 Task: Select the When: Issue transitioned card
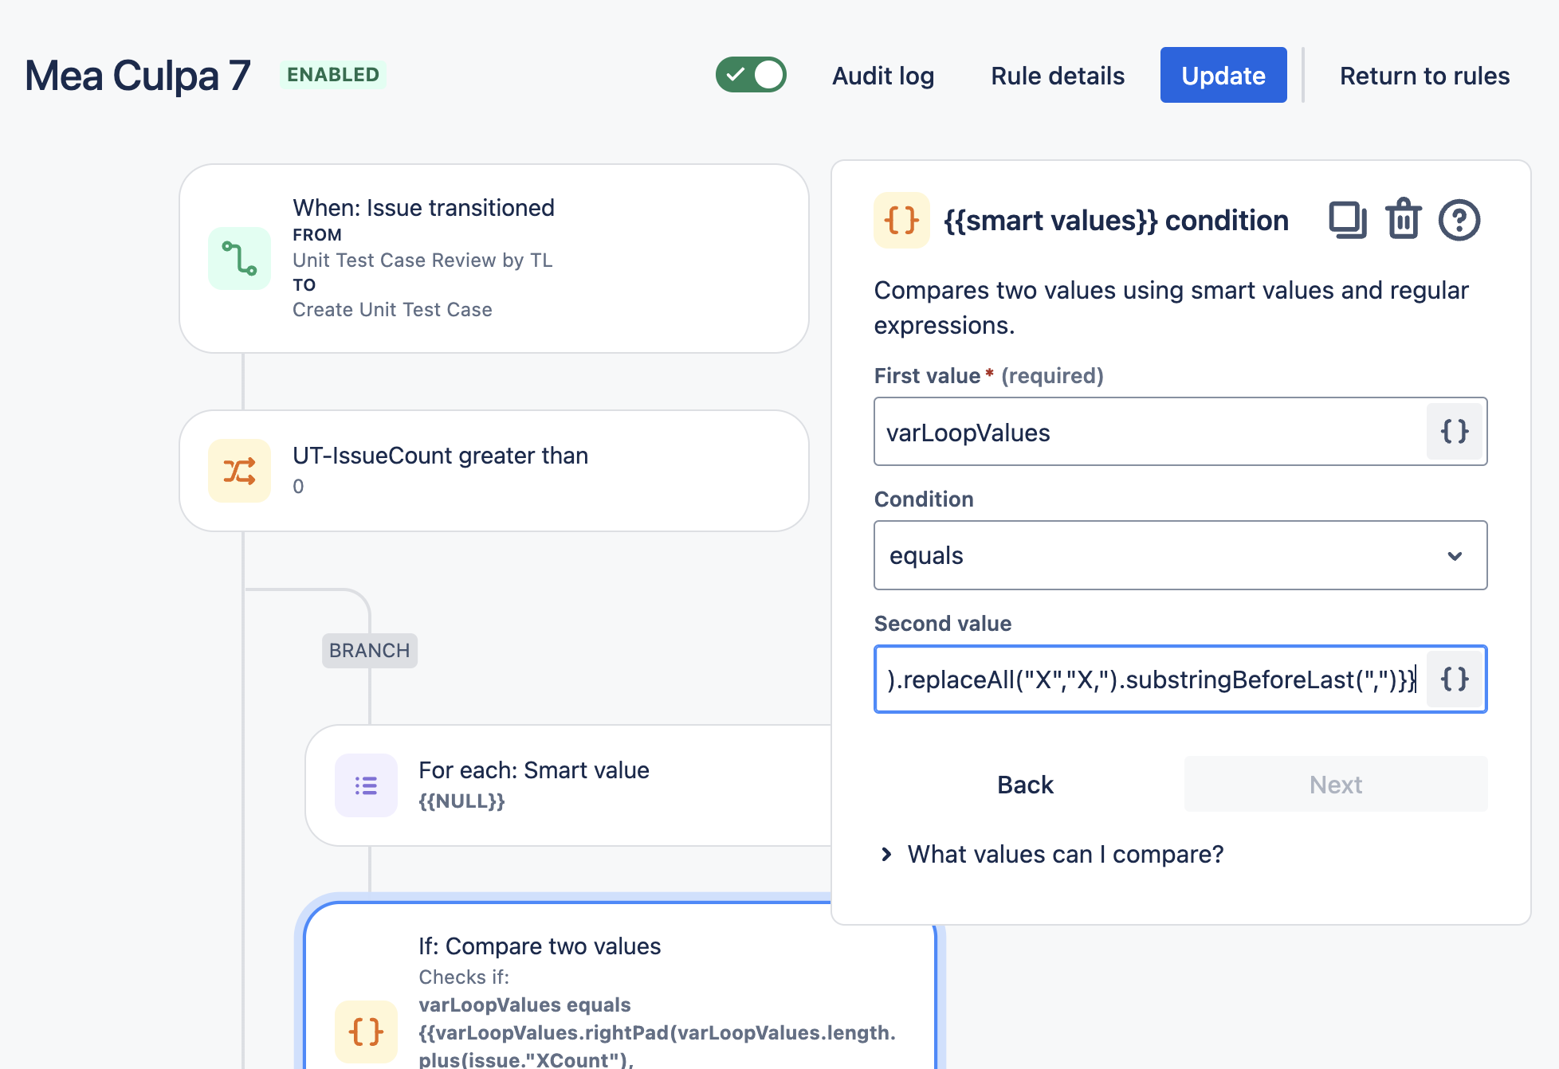(494, 259)
